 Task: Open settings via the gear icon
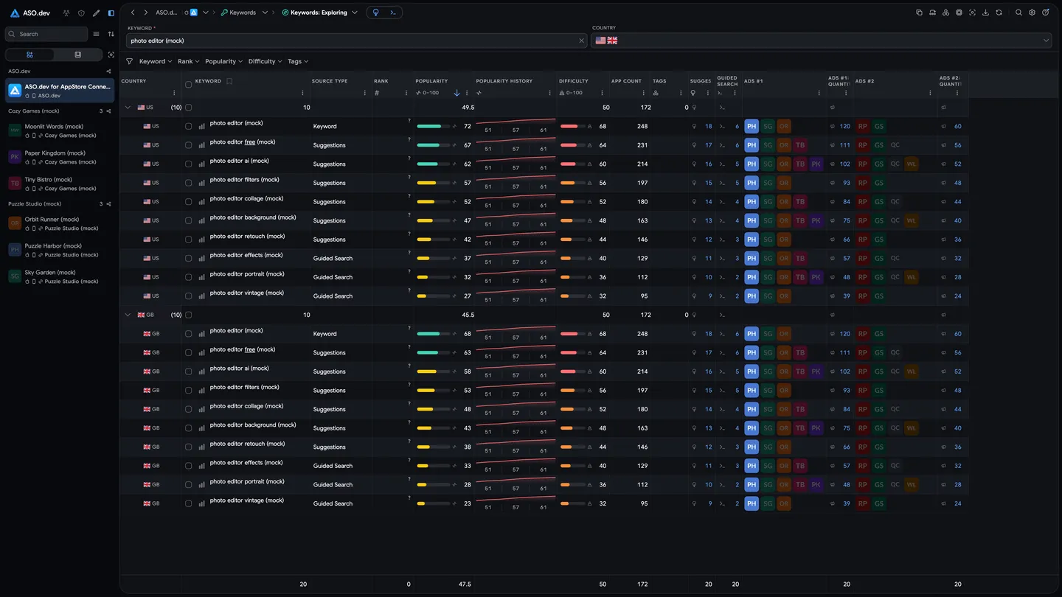click(x=1032, y=13)
